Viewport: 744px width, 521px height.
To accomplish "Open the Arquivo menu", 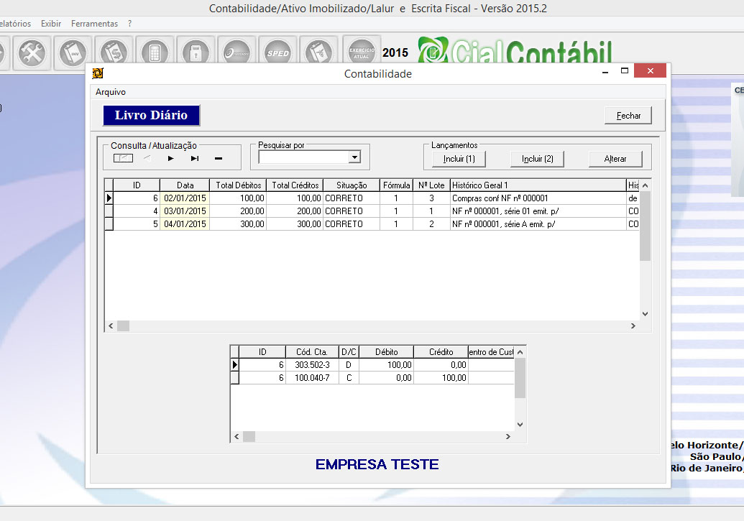I will point(111,92).
